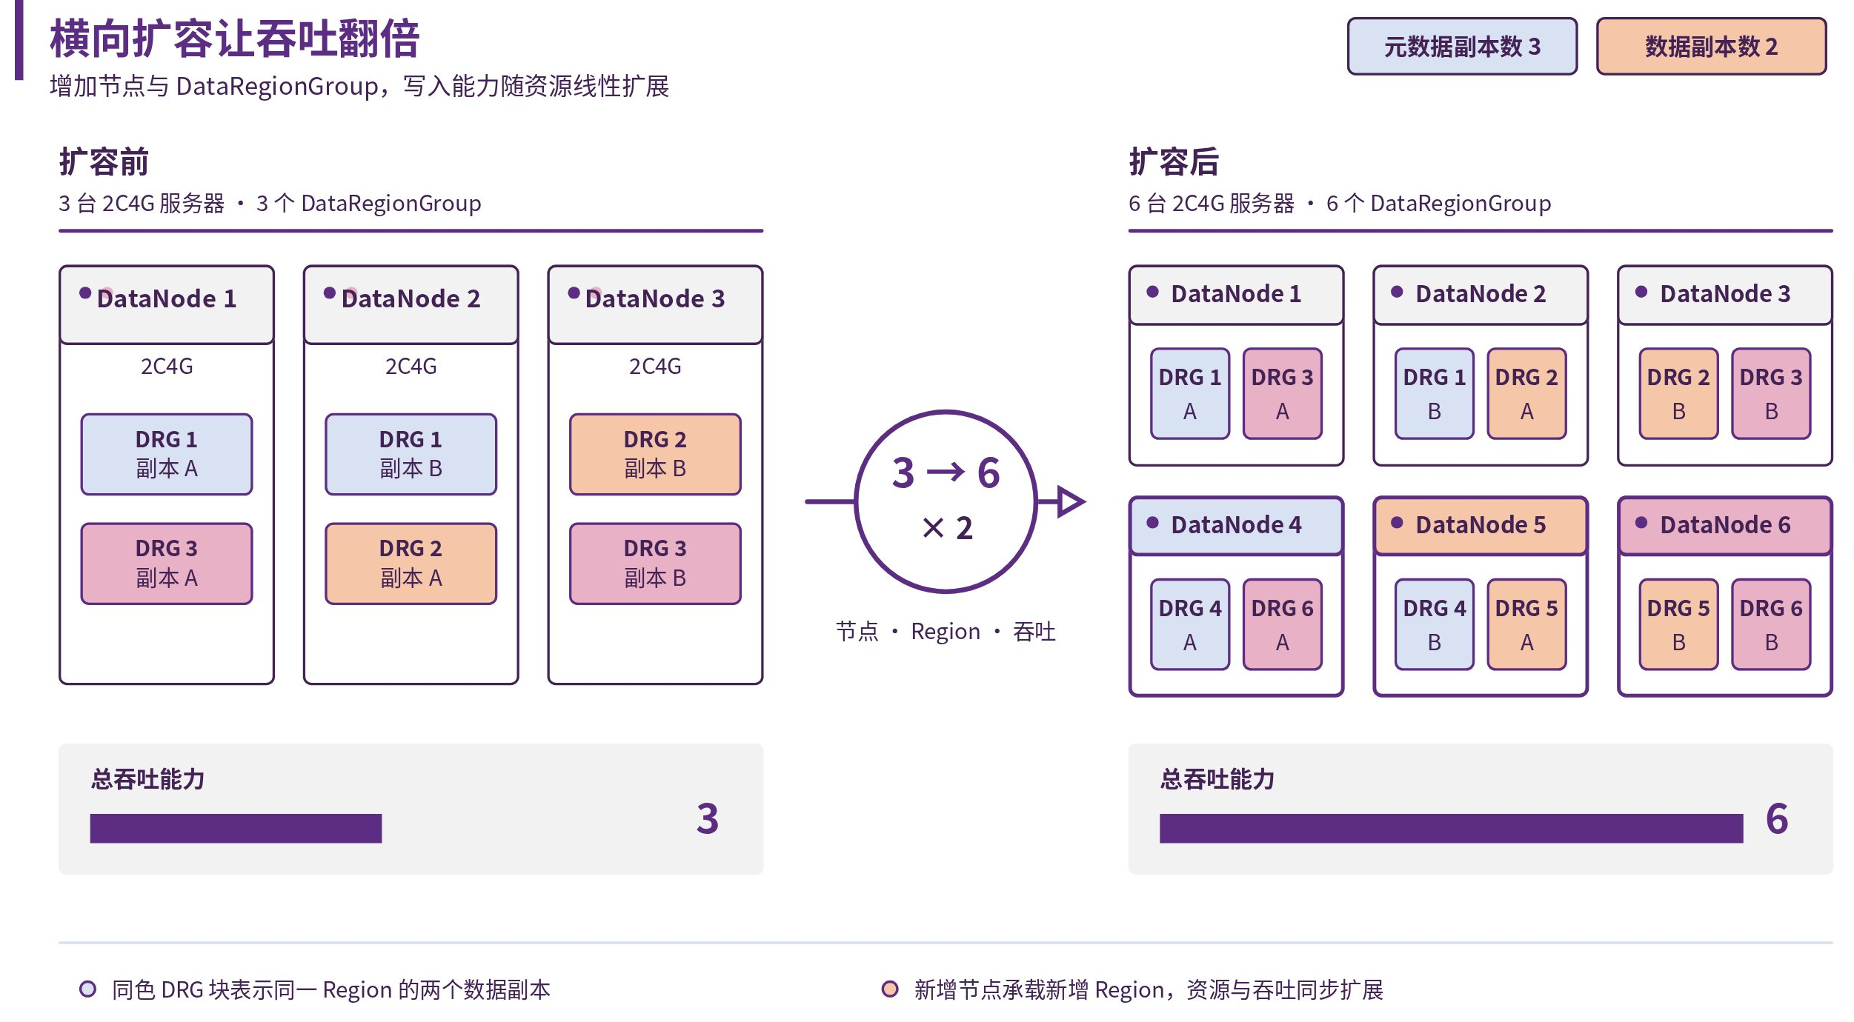Click DRG 1 B block in 扩容后 DataNode 2
Image resolution: width=1854 pixels, height=1022 pixels.
(1435, 393)
